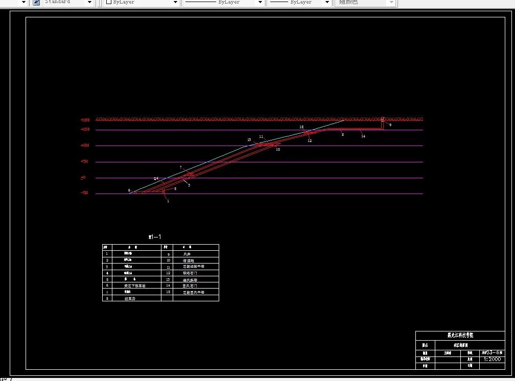515x381 pixels.
Task: Select the +100 elevation label
Action: [85, 145]
